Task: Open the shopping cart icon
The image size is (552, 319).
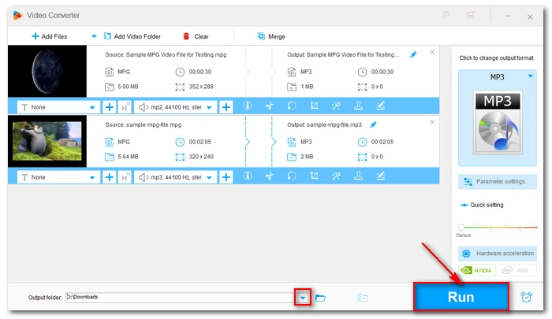Action: pos(470,15)
